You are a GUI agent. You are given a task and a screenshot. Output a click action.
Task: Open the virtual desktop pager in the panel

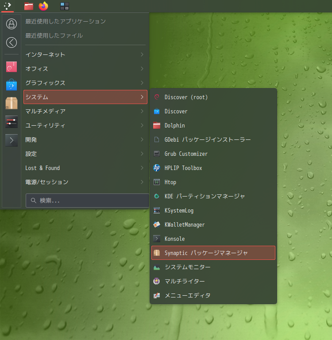[x=64, y=6]
